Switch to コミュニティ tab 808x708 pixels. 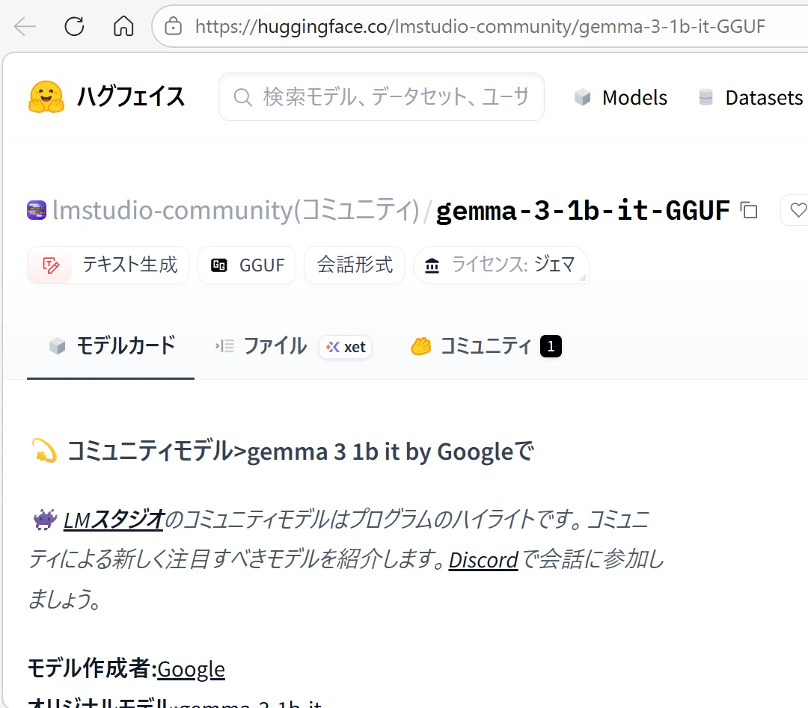pyautogui.click(x=486, y=346)
